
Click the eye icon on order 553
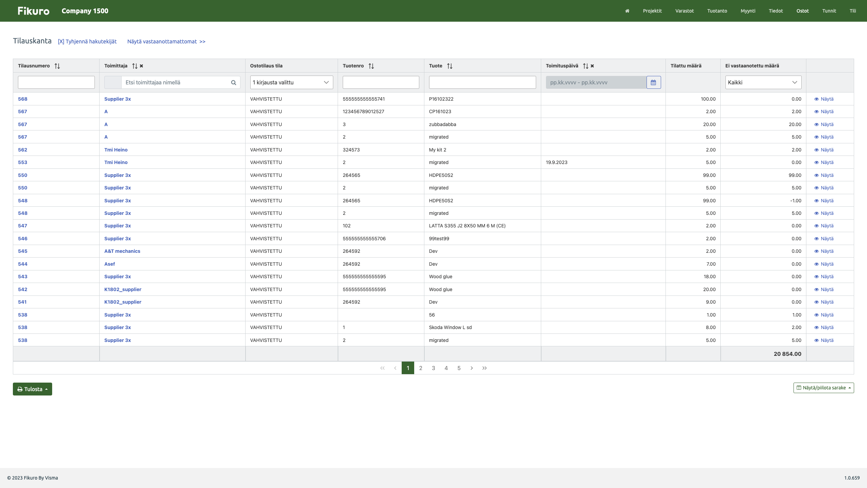click(x=817, y=162)
